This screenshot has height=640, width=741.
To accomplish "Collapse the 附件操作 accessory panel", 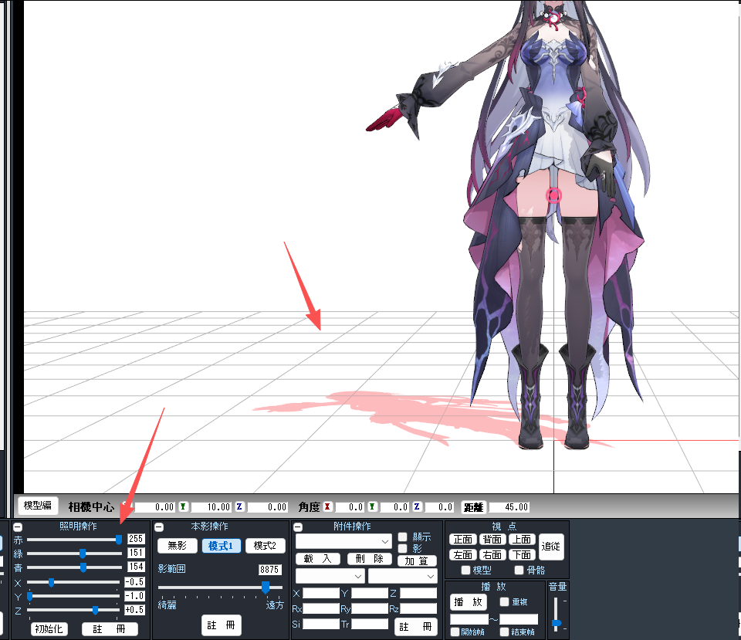I will coord(298,527).
